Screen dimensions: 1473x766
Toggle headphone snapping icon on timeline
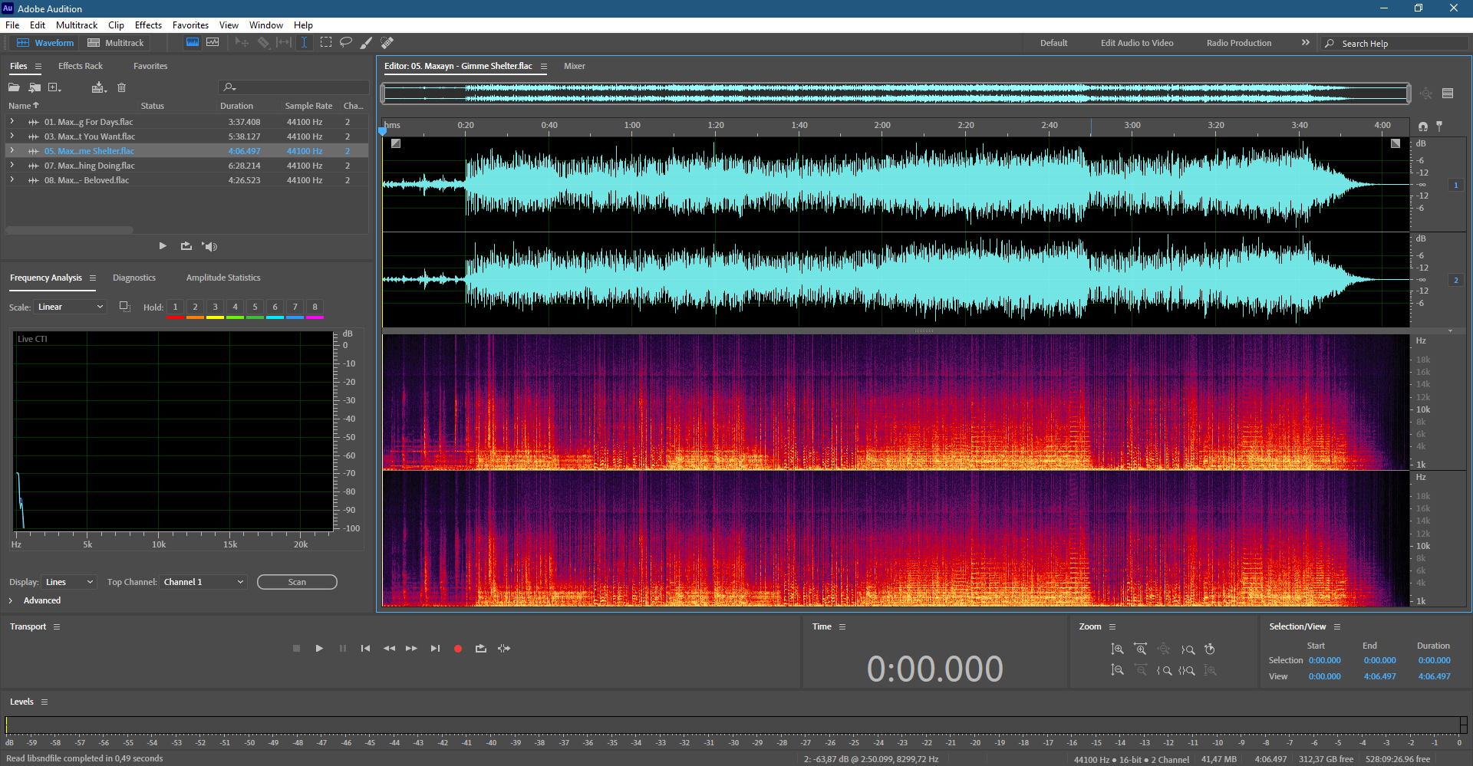pos(1423,127)
